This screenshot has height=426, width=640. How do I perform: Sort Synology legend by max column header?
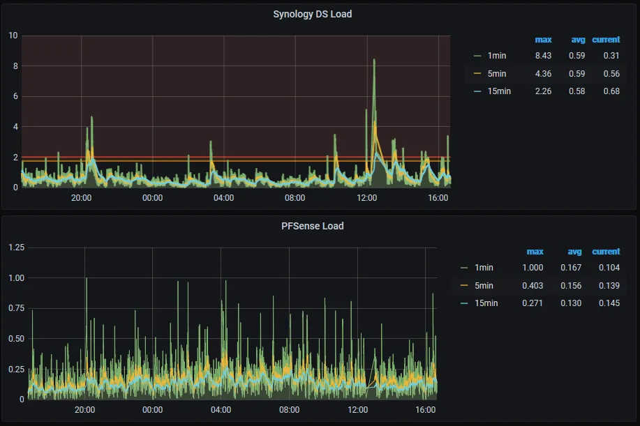pos(543,40)
